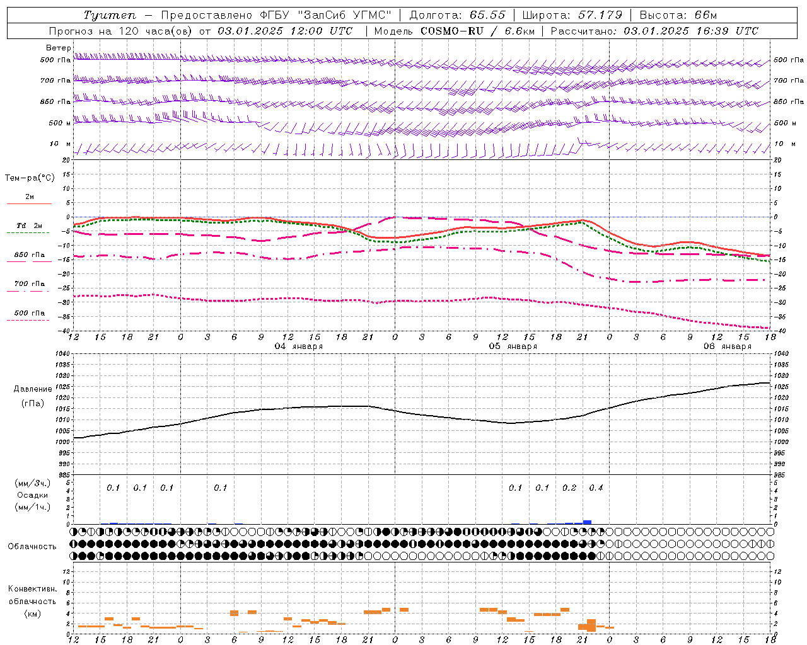Click the '04 января' date label
This screenshot has width=807, height=645.
click(x=298, y=346)
